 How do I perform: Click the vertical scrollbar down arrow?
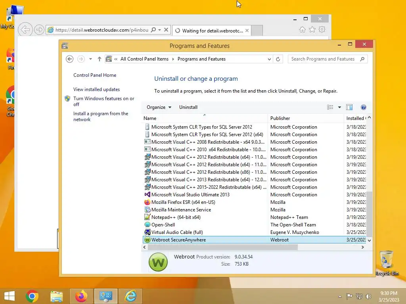369,240
